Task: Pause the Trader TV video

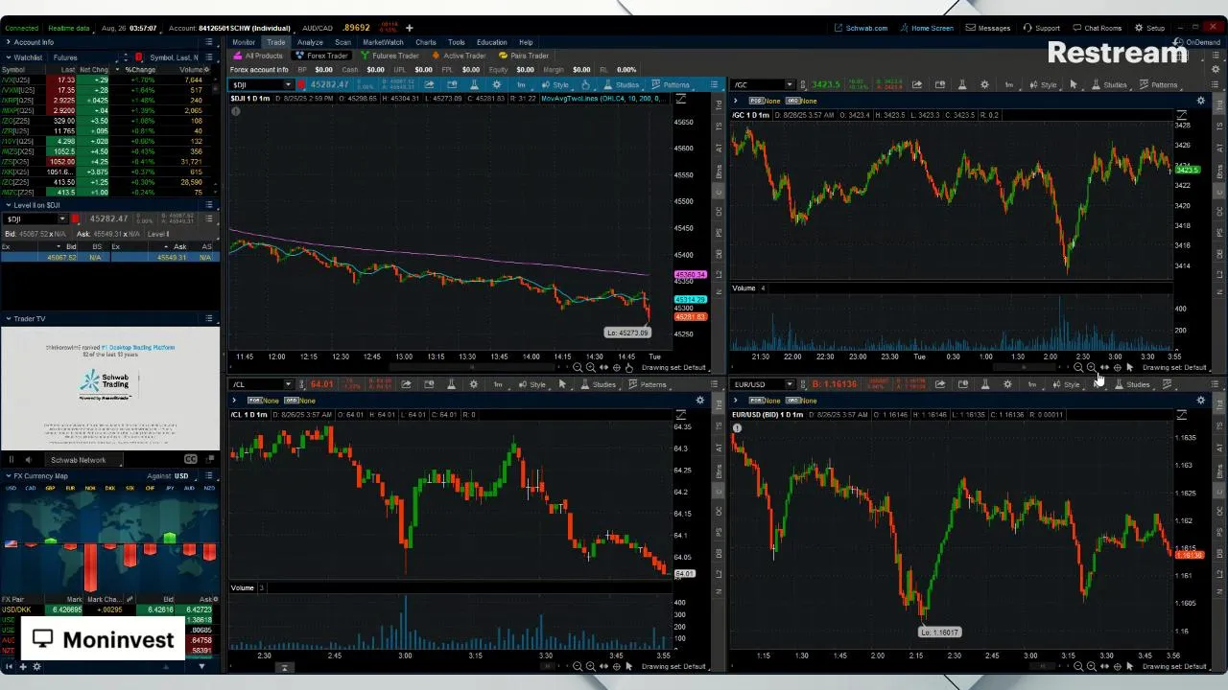Action: [x=11, y=460]
